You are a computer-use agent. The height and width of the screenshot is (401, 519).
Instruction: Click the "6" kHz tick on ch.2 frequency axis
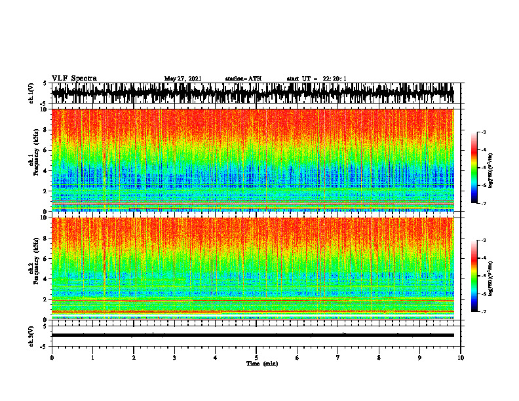(x=46, y=259)
